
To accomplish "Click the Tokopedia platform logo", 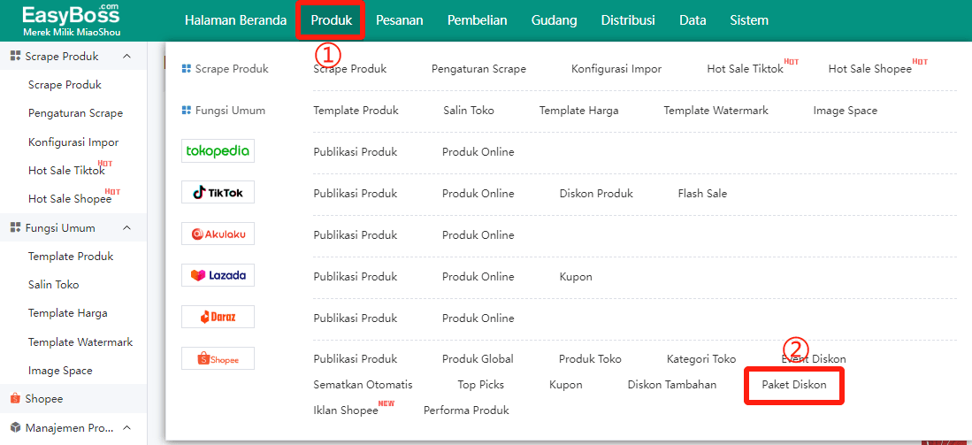I will click(218, 150).
